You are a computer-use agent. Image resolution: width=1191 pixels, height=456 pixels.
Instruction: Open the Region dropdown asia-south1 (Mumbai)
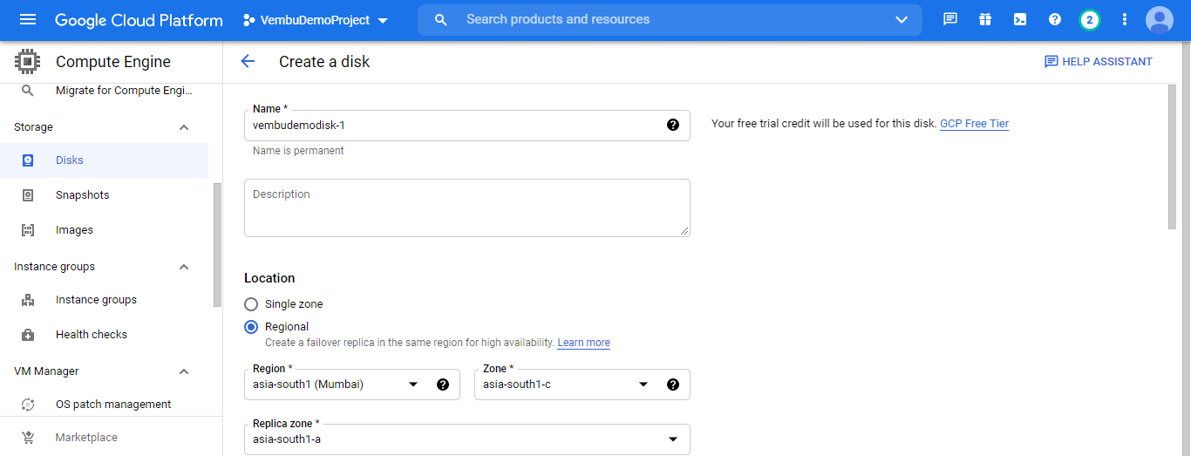coord(352,385)
